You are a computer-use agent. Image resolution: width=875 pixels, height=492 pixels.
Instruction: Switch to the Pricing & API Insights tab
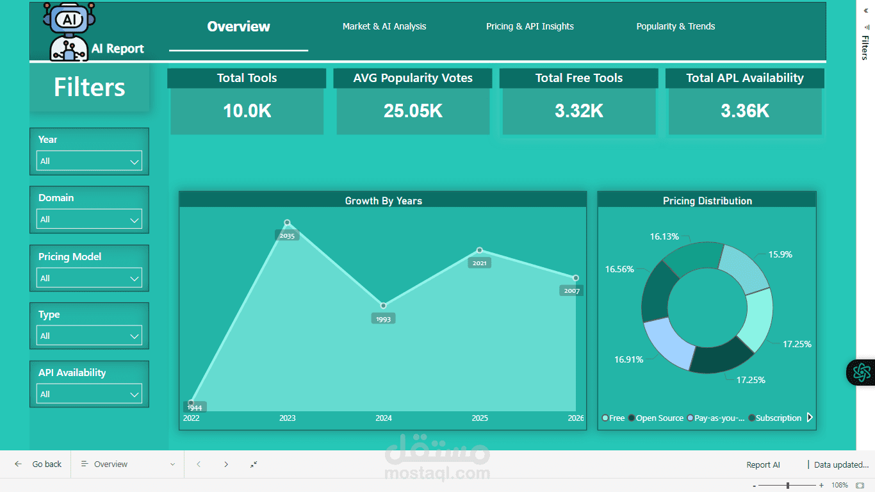point(530,26)
